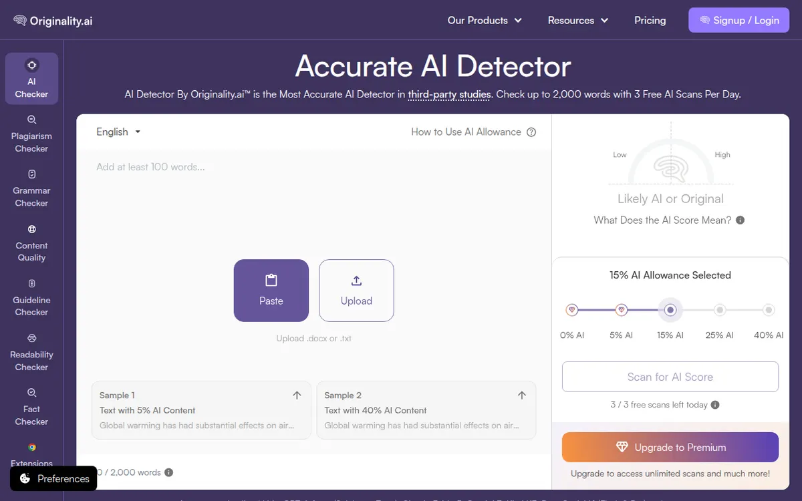Open the AI Checker sidebar icon
Viewport: 802px width, 501px height.
pos(31,65)
